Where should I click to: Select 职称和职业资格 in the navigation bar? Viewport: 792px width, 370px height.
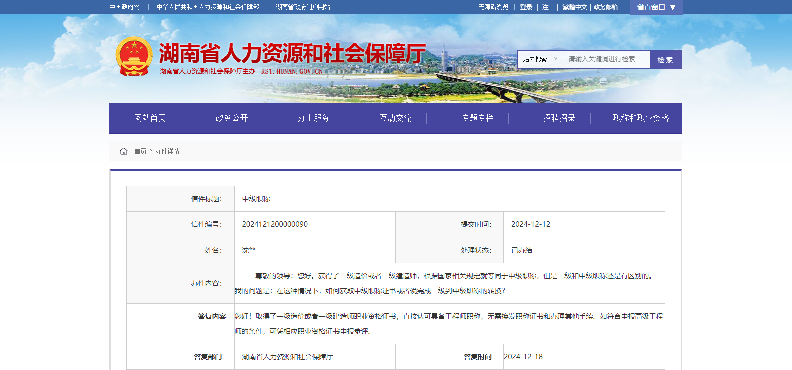(x=641, y=118)
